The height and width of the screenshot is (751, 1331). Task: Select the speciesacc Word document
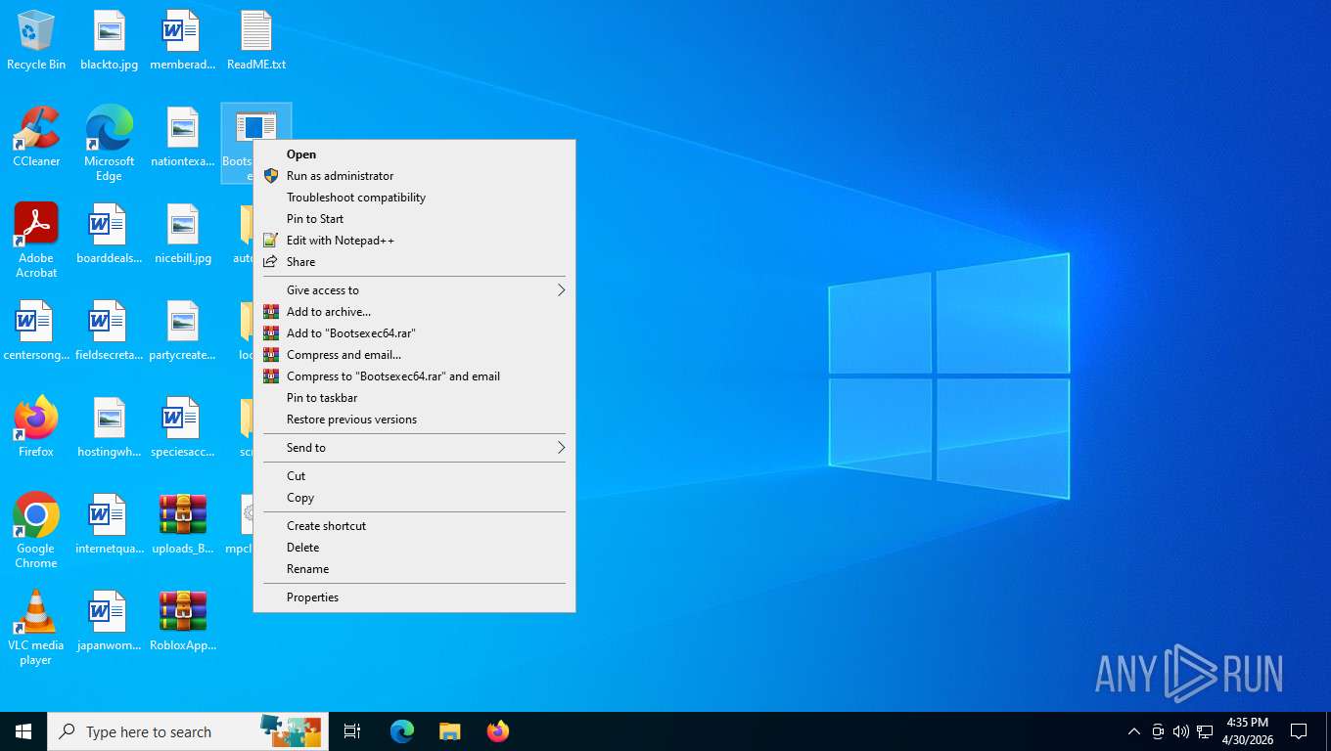[183, 428]
